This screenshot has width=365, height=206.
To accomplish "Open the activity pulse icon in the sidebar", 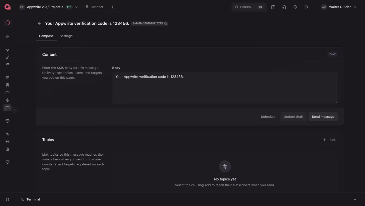I will pyautogui.click(x=7, y=134).
